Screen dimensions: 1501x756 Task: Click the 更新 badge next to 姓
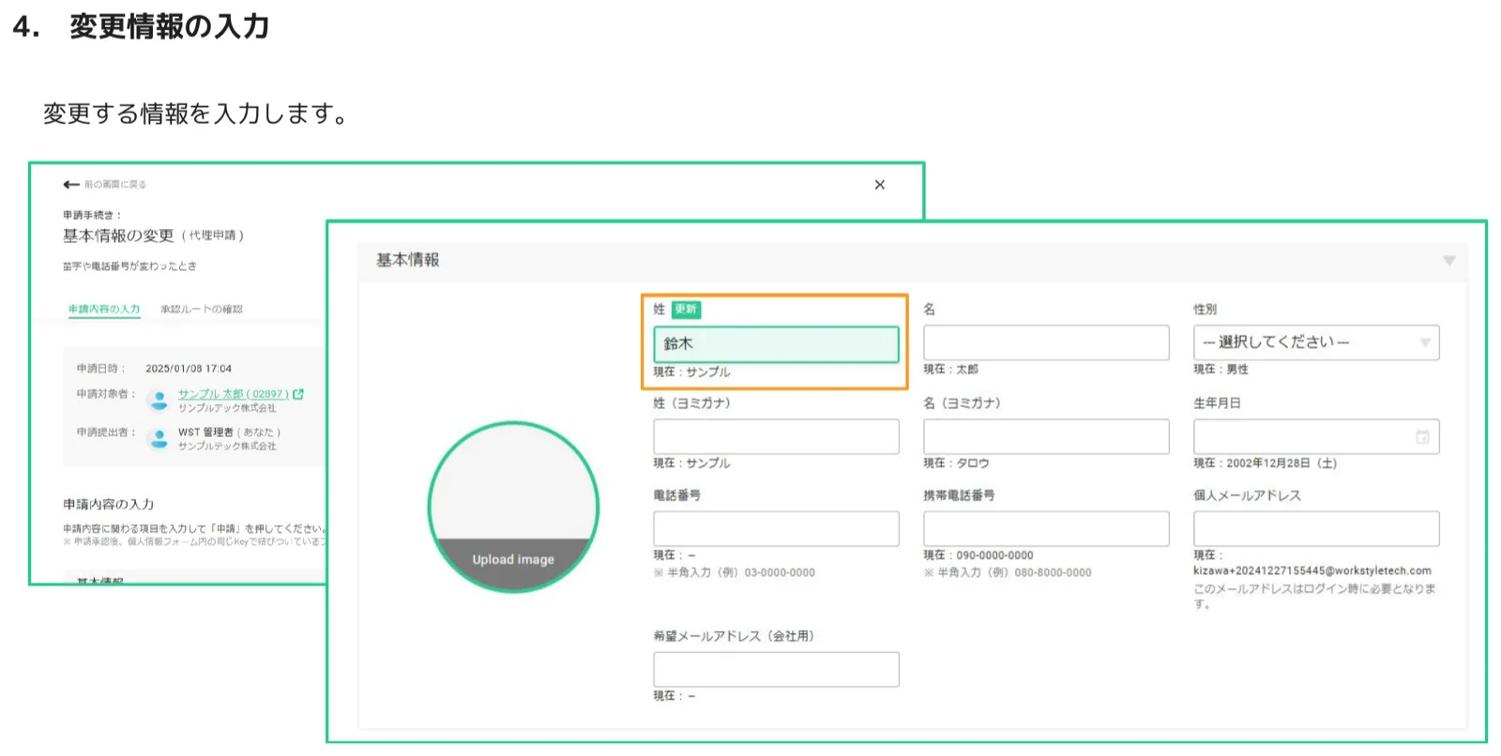(686, 310)
